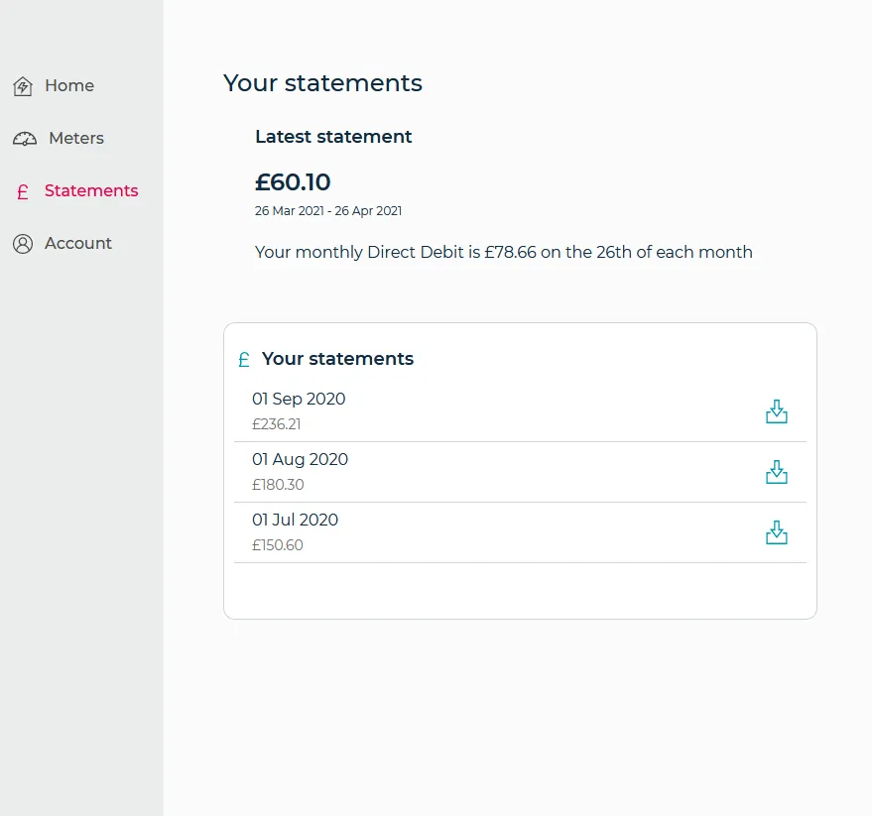Open the 01 Jul 2020 statement date
Screen dimensions: 872x816
click(295, 521)
